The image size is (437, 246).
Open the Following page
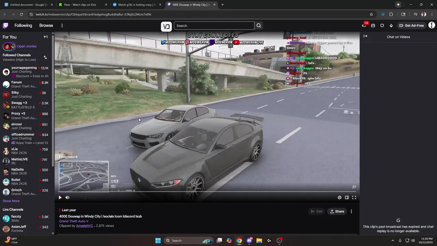(23, 26)
